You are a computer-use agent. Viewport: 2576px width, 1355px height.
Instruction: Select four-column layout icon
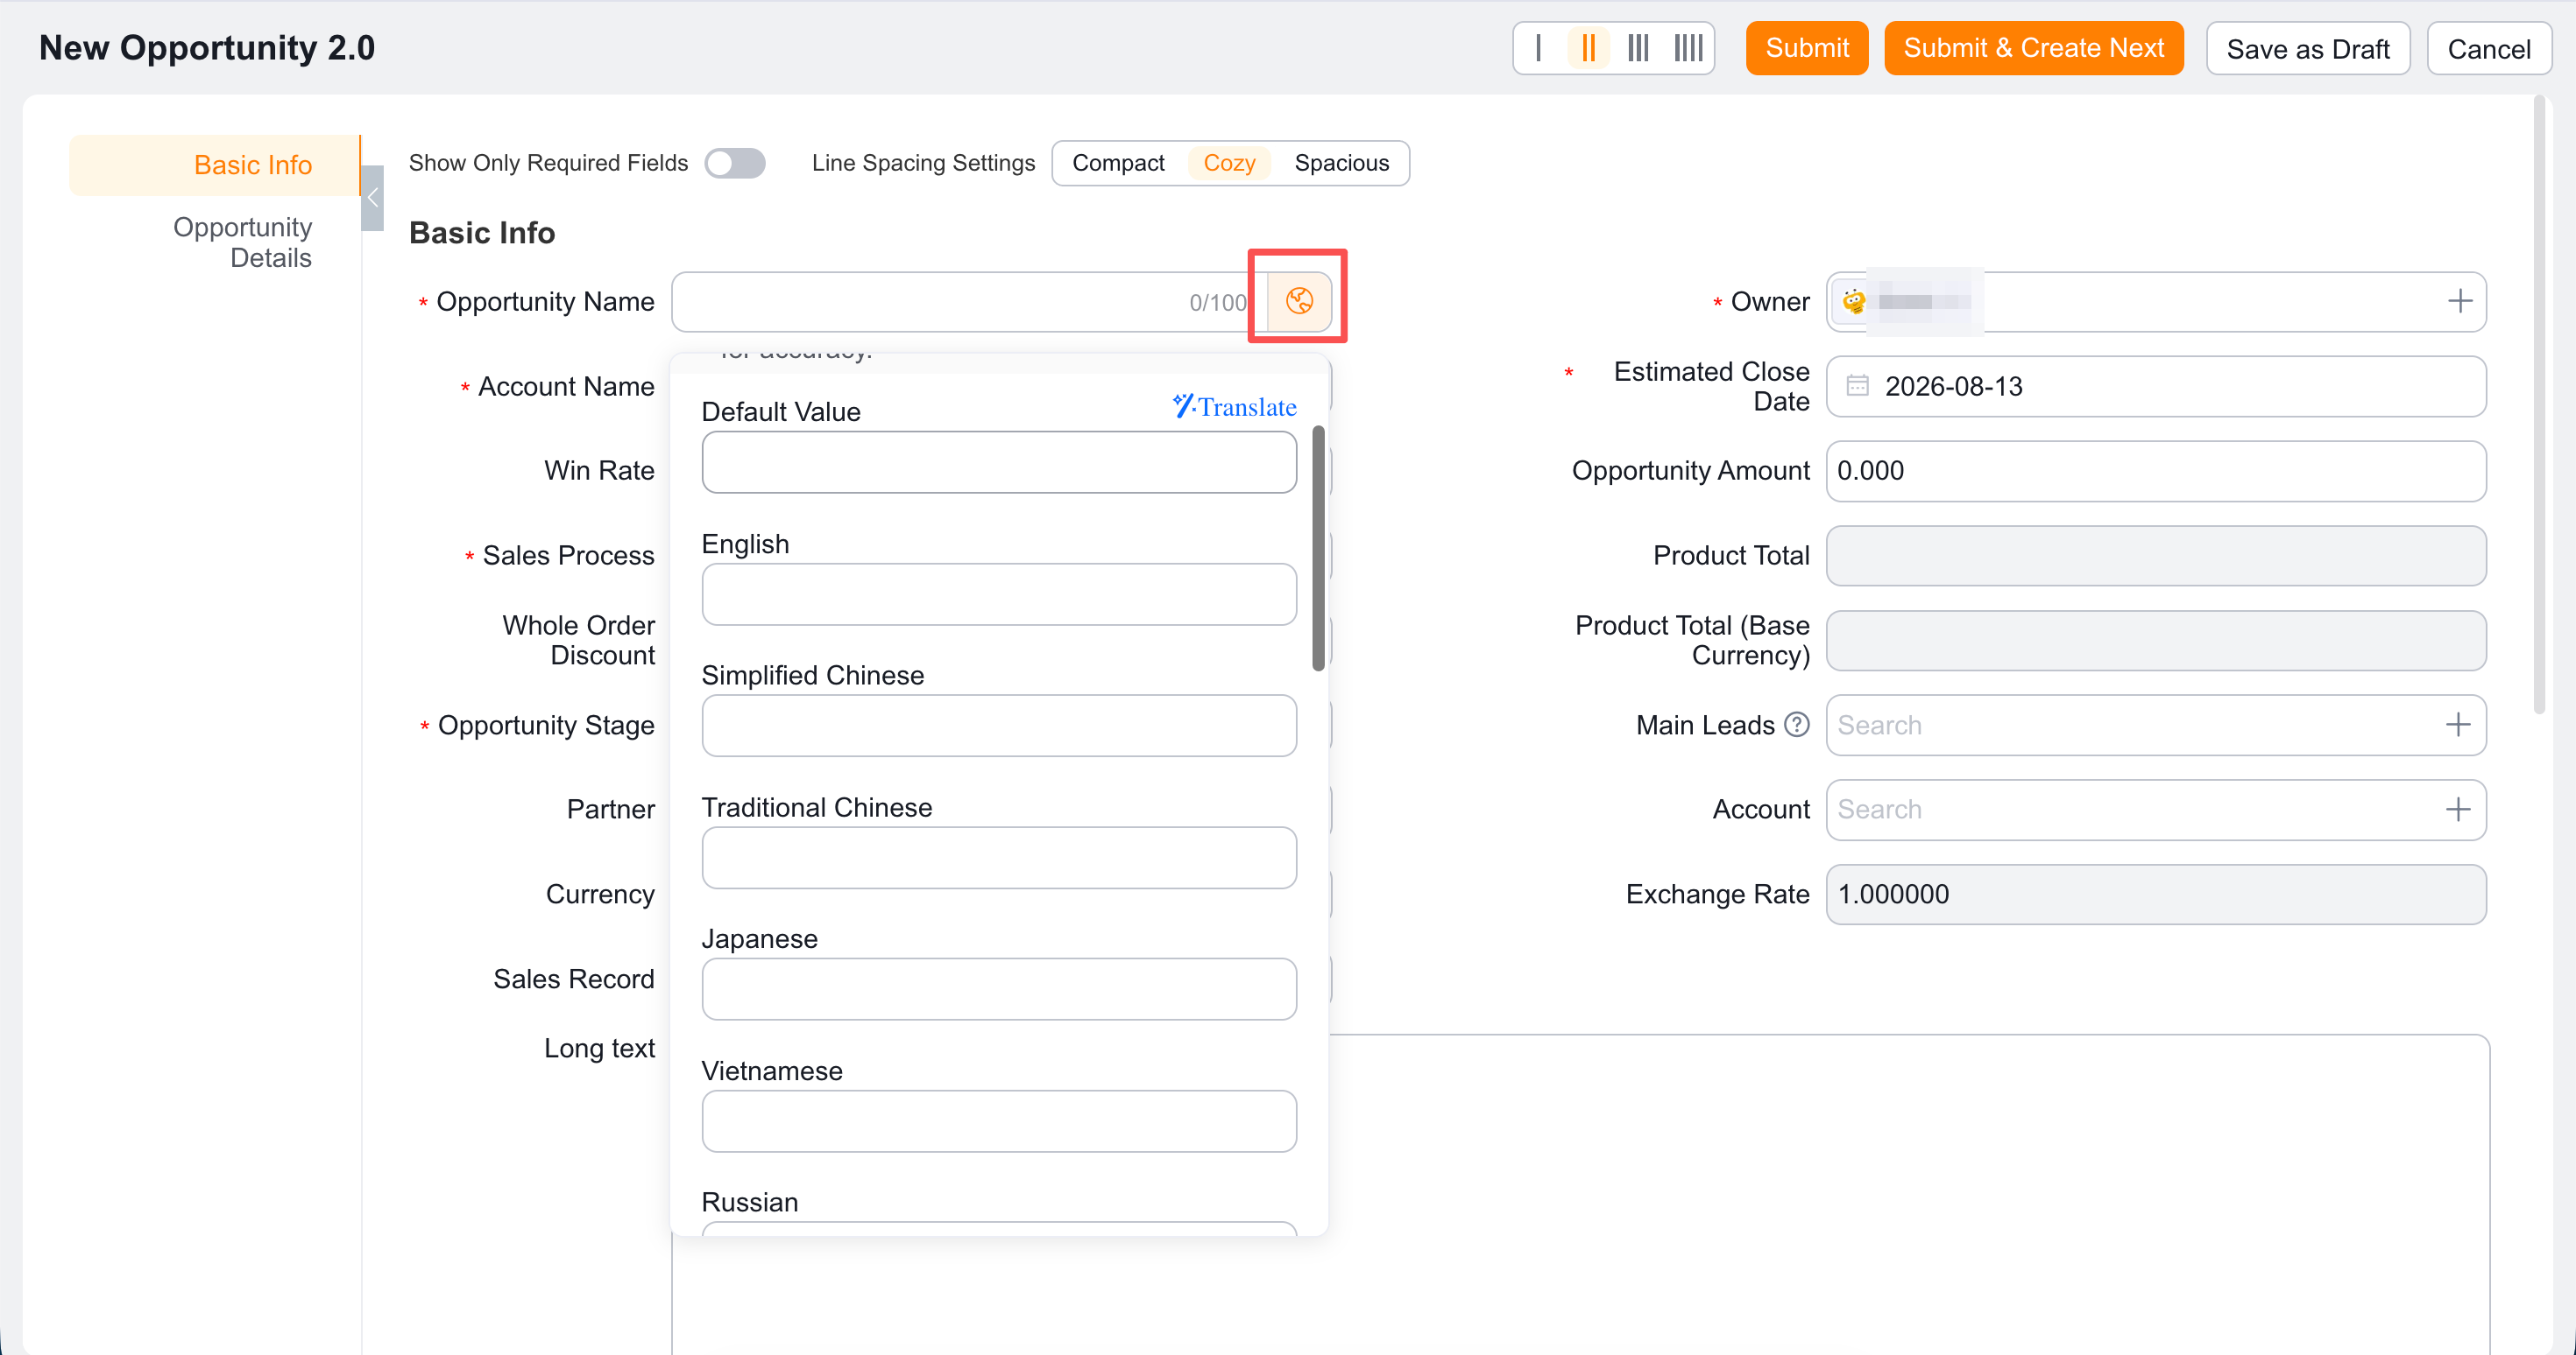[x=1688, y=48]
